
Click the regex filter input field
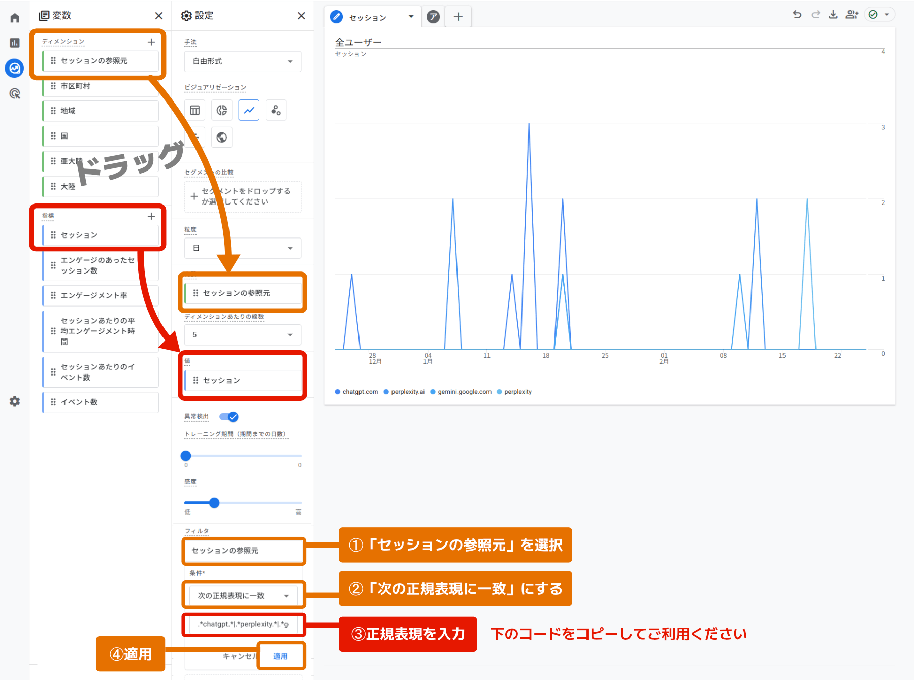243,624
